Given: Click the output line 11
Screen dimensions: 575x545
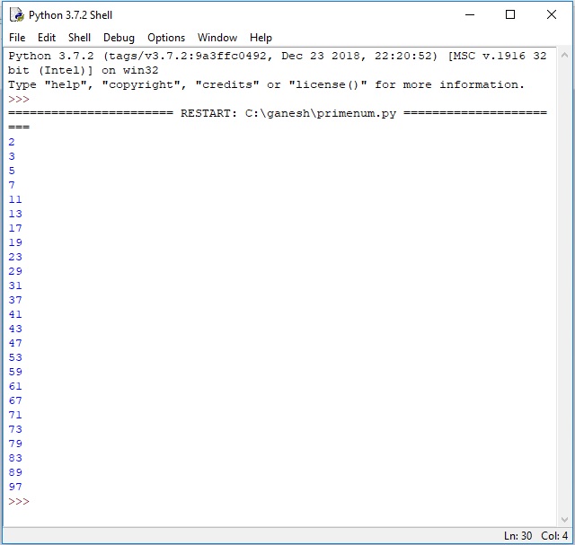Looking at the screenshot, I should pyautogui.click(x=15, y=199).
